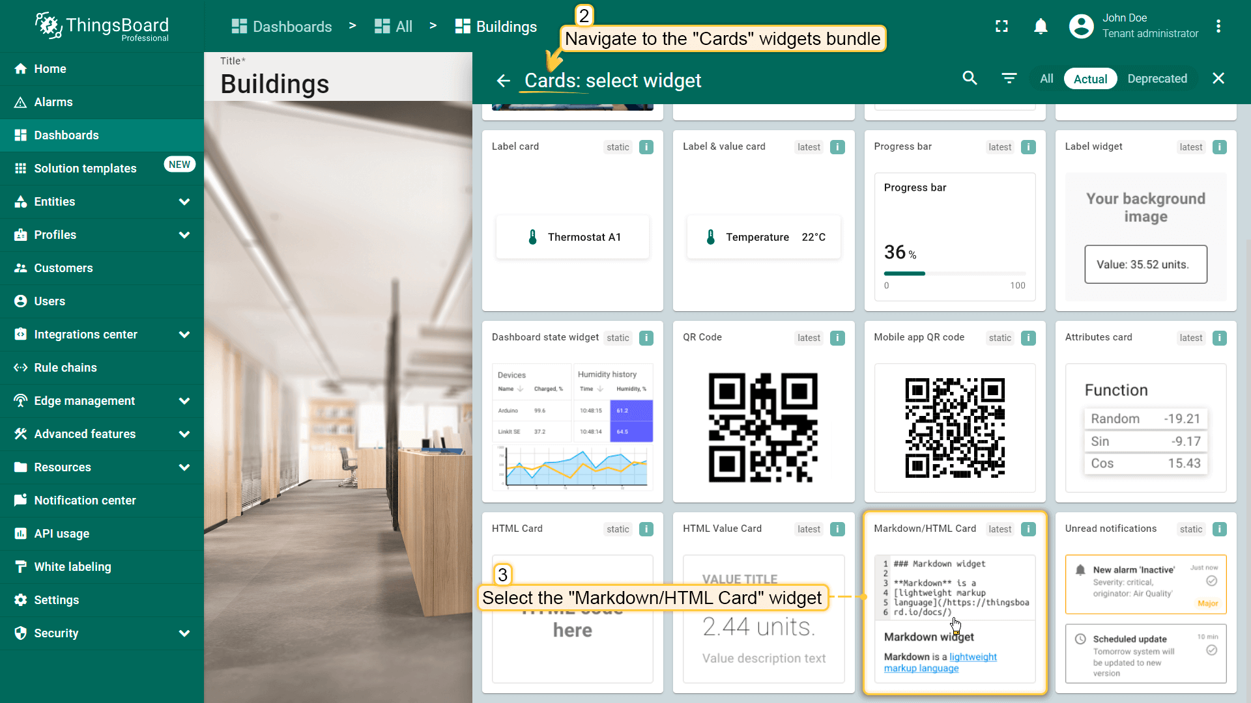Click the back arrow beside Cards title
Screen dimensions: 1251x703
click(503, 81)
